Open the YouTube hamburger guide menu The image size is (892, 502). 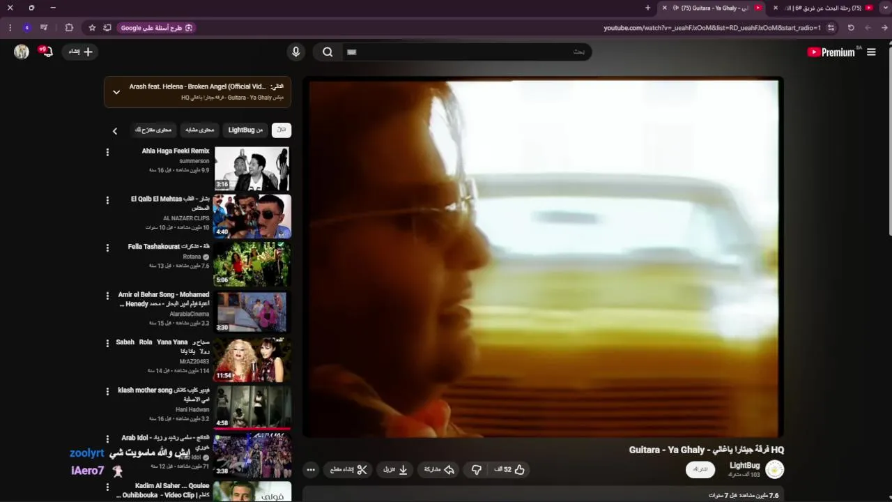871,52
